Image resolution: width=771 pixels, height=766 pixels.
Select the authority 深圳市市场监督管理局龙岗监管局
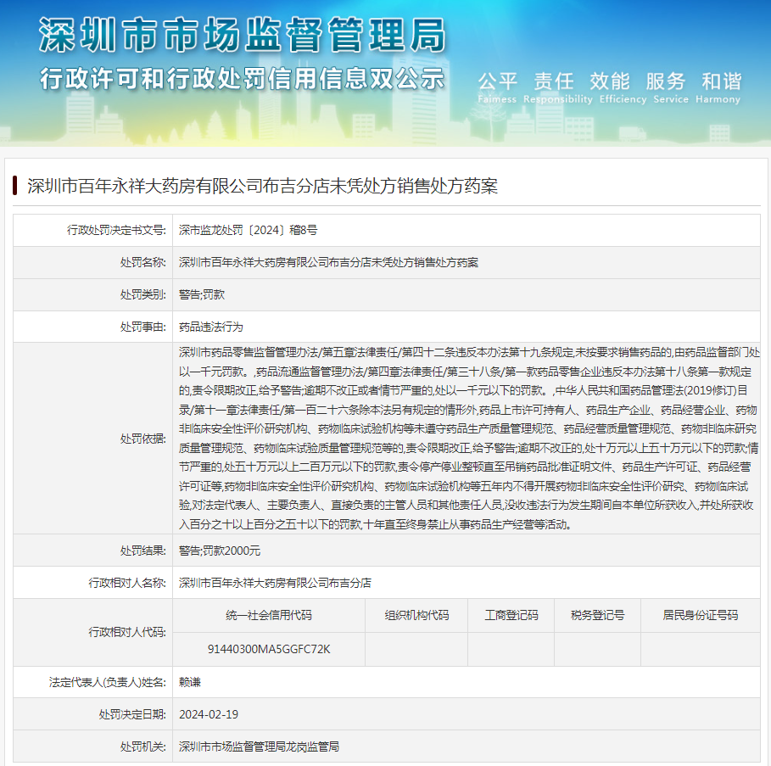259,746
